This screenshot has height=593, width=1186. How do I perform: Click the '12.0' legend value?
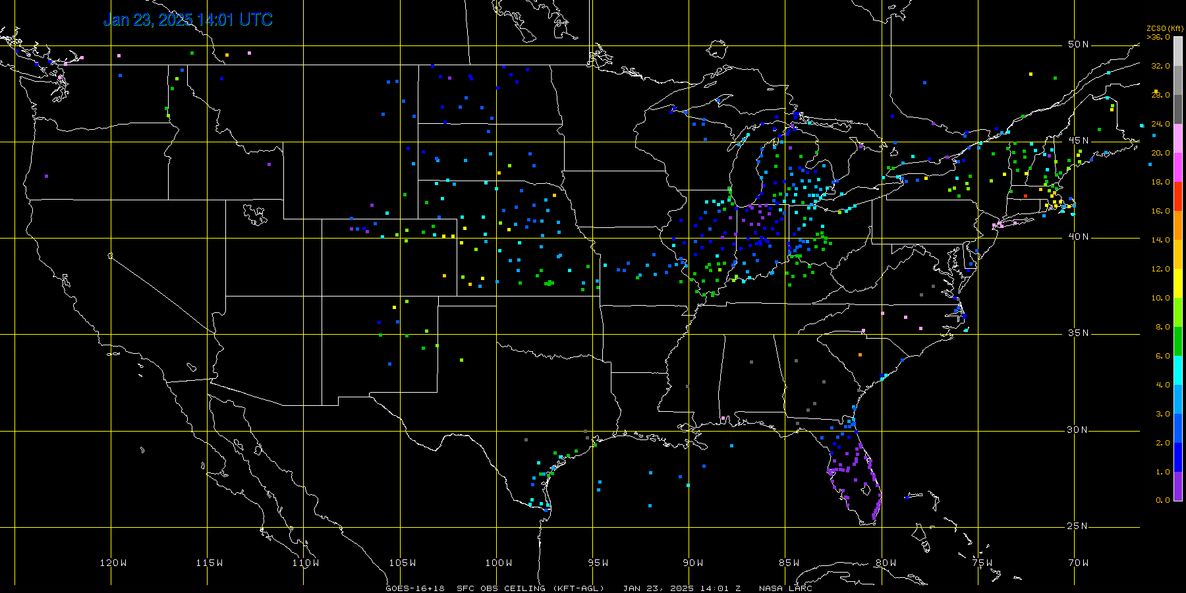click(x=1160, y=269)
